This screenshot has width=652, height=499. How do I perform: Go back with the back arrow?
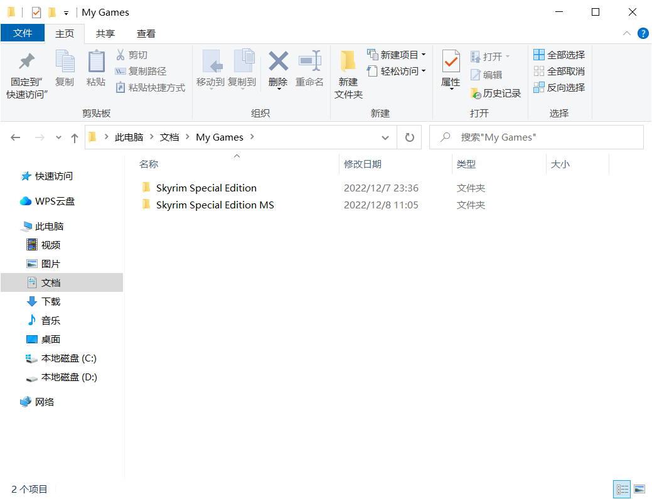pos(16,137)
